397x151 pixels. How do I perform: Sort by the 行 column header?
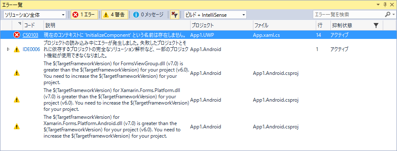tap(323, 25)
